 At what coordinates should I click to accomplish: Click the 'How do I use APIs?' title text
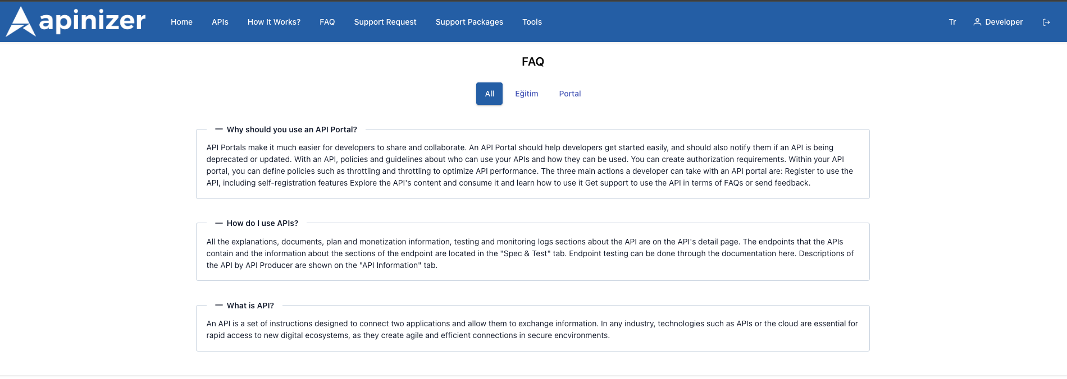coord(262,223)
